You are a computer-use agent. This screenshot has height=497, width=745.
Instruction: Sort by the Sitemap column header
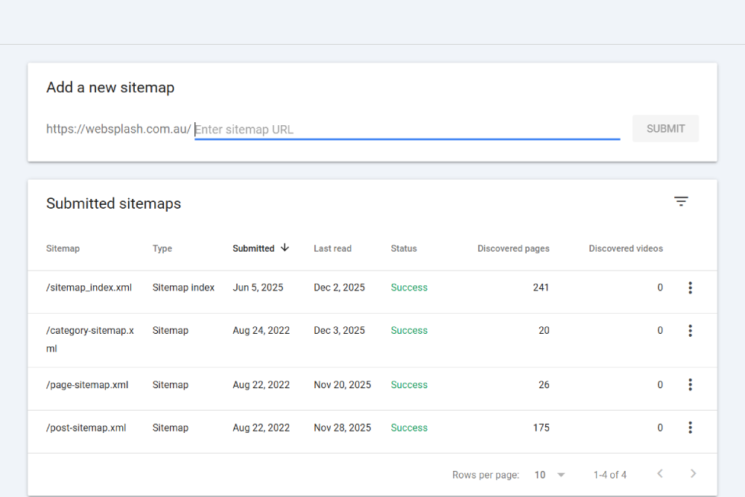pyautogui.click(x=63, y=249)
